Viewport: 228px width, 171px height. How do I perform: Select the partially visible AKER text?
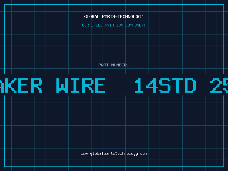[21, 85]
